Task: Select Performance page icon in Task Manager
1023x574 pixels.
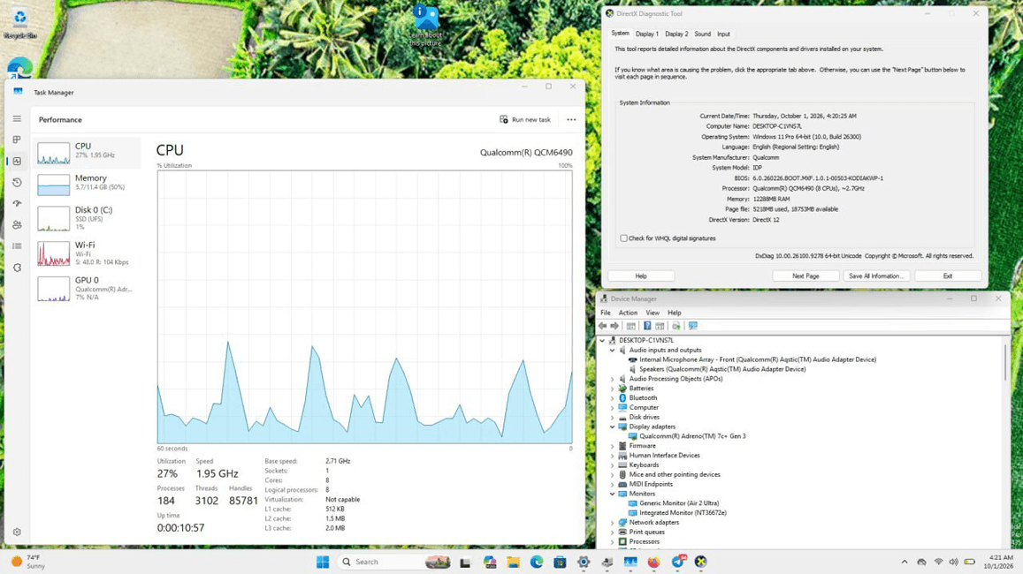Action: pos(17,161)
